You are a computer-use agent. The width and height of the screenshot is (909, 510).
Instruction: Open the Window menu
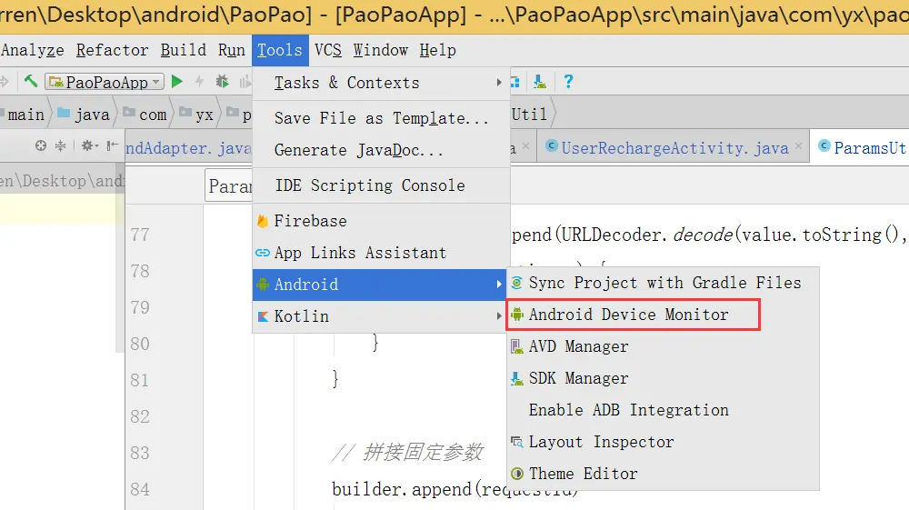pyautogui.click(x=380, y=50)
